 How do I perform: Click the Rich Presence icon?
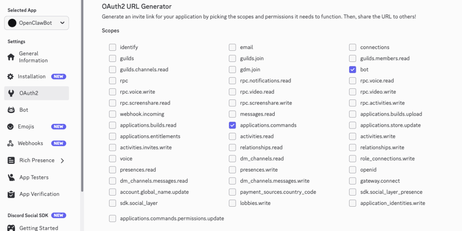(x=11, y=161)
